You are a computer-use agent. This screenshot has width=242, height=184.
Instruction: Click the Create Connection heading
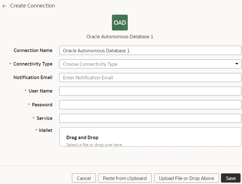click(x=32, y=5)
